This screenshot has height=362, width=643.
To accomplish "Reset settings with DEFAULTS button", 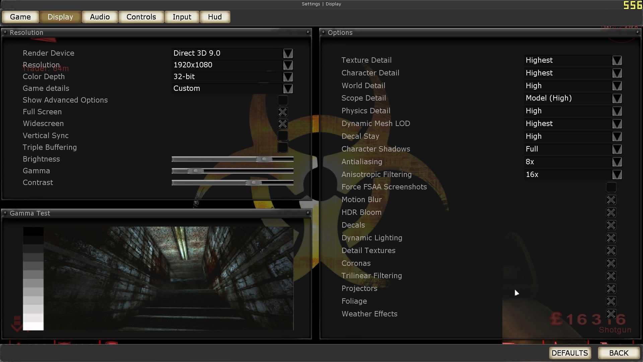I will (x=570, y=353).
